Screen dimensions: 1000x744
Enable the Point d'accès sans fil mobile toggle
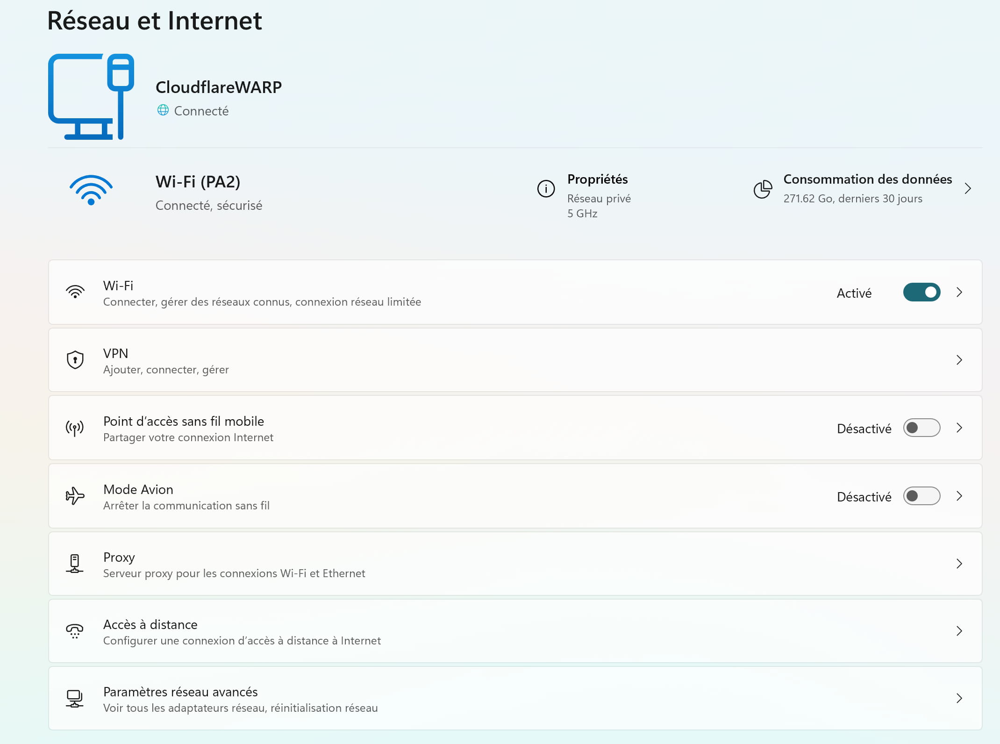point(921,428)
